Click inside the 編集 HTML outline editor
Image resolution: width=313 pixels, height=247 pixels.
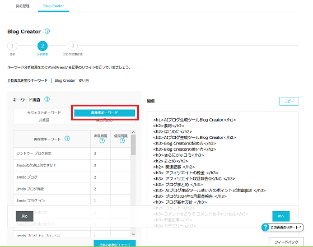[x=223, y=170]
